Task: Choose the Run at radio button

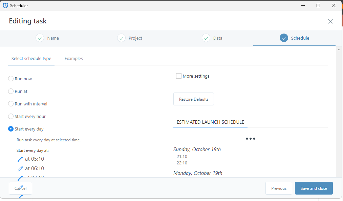Action: pyautogui.click(x=11, y=91)
